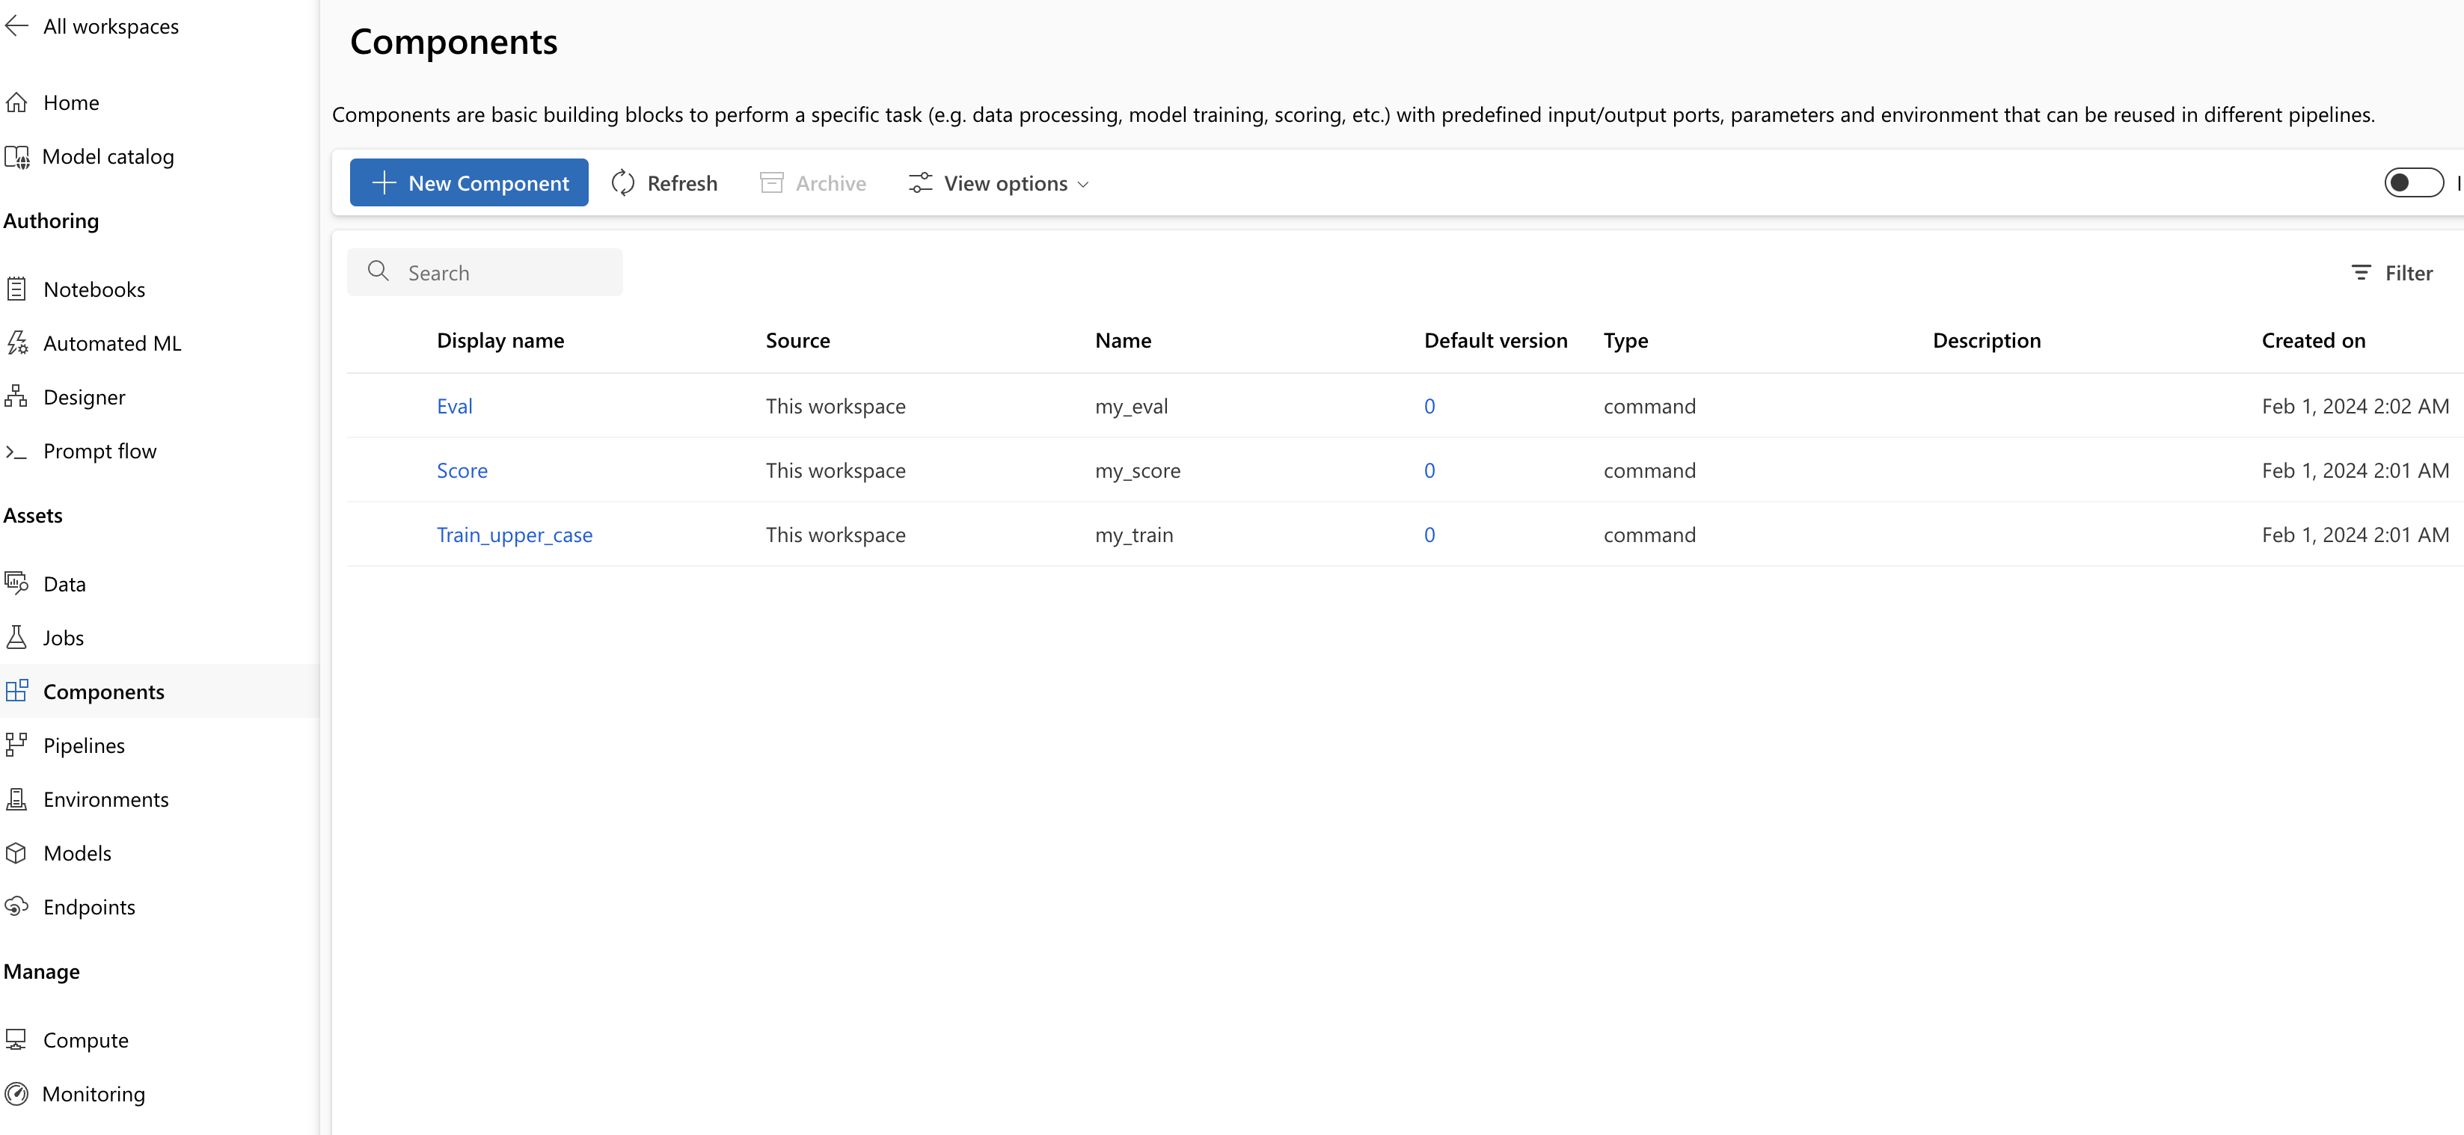Screen dimensions: 2464x1135
Task: Expand the View options dropdown
Action: (996, 182)
